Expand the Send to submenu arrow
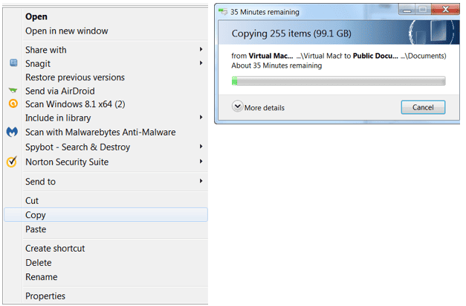466x306 pixels. point(201,181)
